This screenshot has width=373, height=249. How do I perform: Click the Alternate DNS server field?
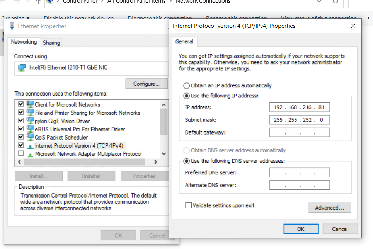click(300, 185)
